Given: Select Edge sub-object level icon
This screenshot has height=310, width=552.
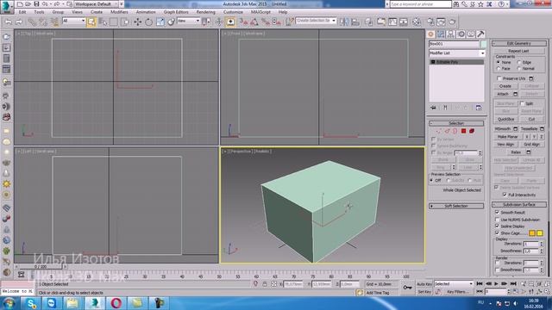Looking at the screenshot, I should (x=447, y=131).
